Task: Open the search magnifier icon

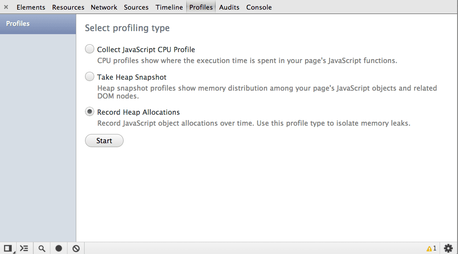Action: [42, 248]
